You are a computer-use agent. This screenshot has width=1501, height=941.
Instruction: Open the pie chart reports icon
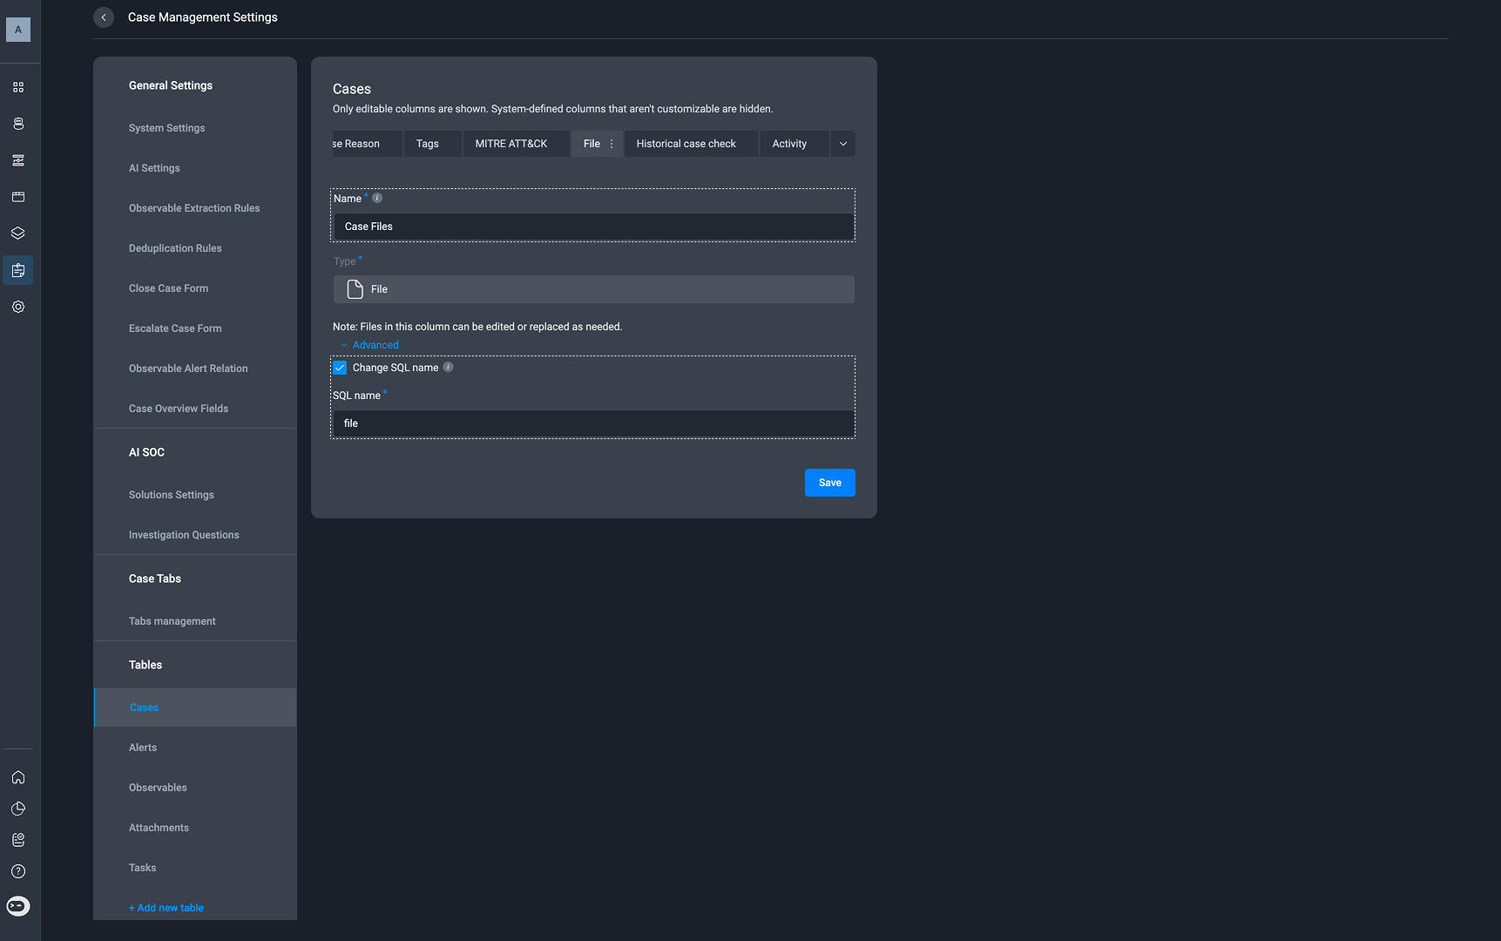18,809
